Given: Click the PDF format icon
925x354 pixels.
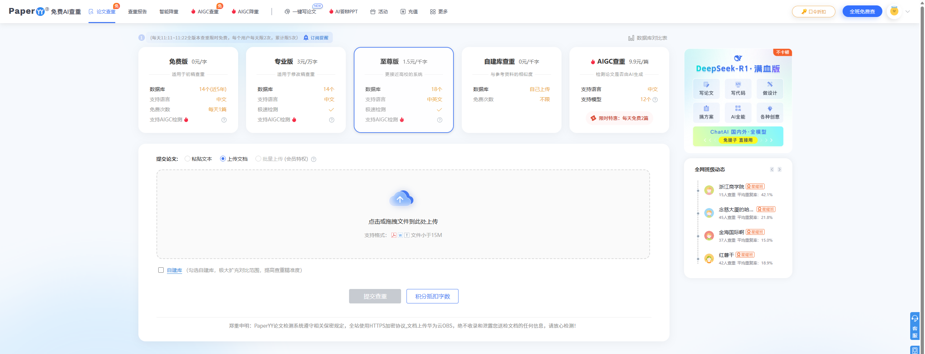Looking at the screenshot, I should point(394,235).
